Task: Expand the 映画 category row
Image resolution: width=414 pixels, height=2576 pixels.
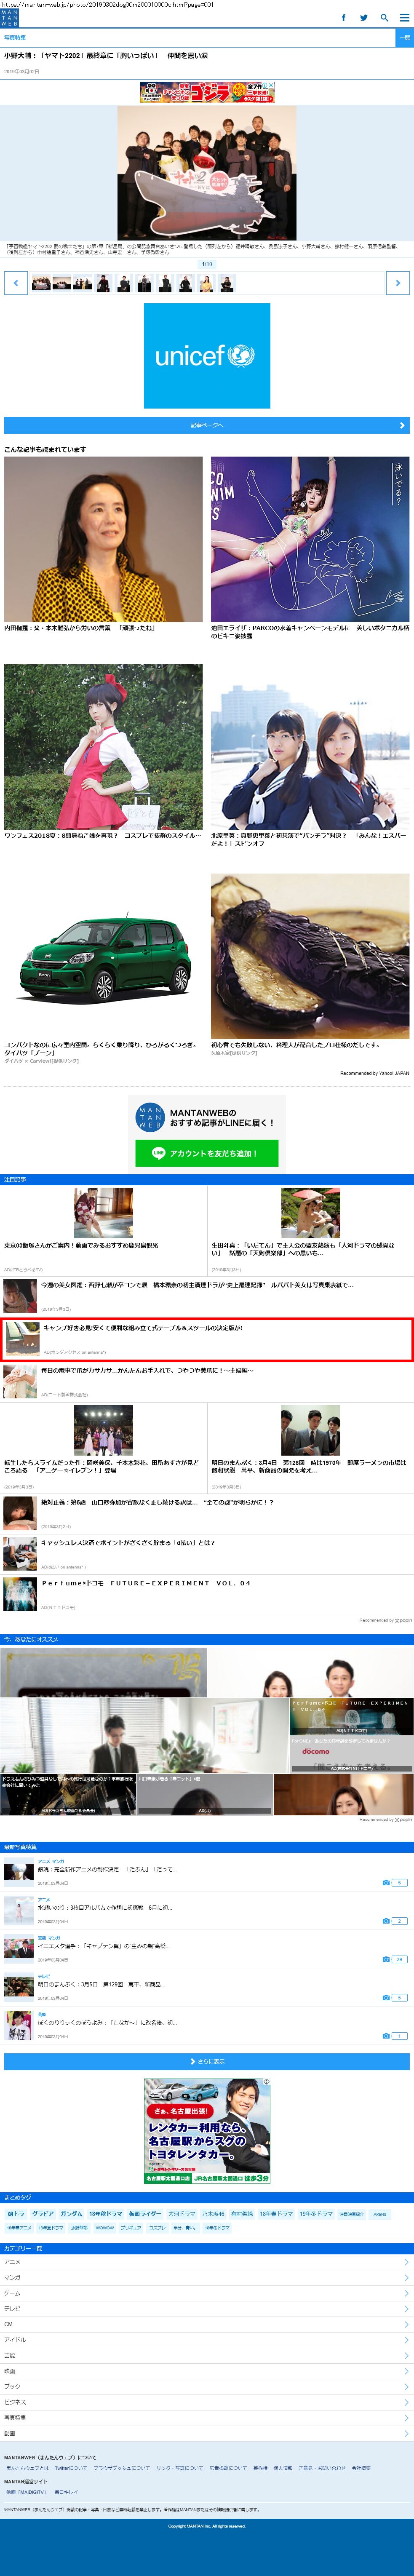Action: click(x=207, y=2371)
